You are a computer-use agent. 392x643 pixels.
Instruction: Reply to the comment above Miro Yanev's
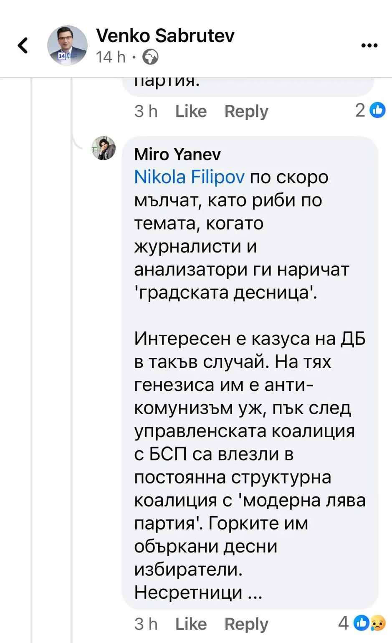point(246,111)
